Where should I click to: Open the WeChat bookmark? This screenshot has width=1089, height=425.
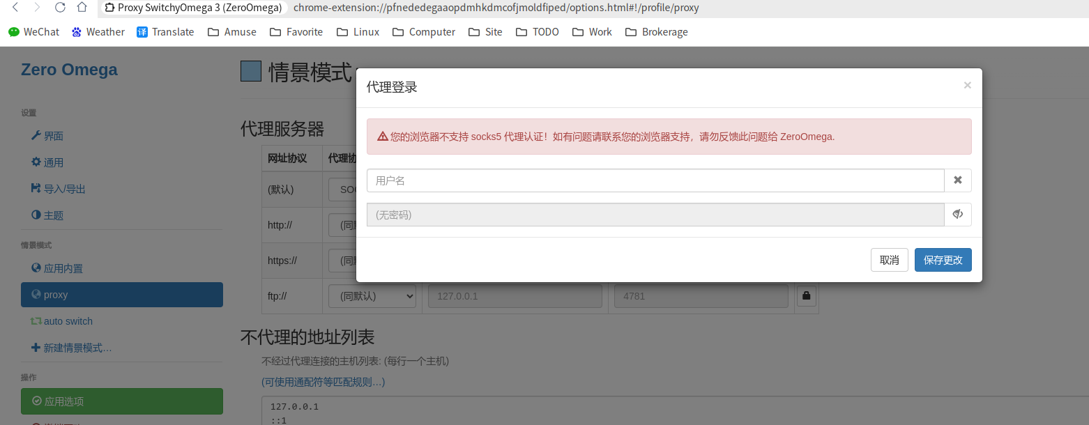click(33, 32)
